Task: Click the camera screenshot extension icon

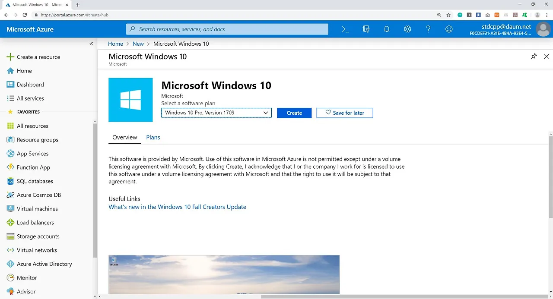Action: 488,15
